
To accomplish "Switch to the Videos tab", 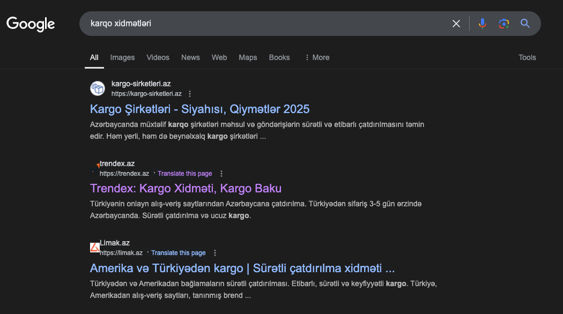I will [158, 57].
